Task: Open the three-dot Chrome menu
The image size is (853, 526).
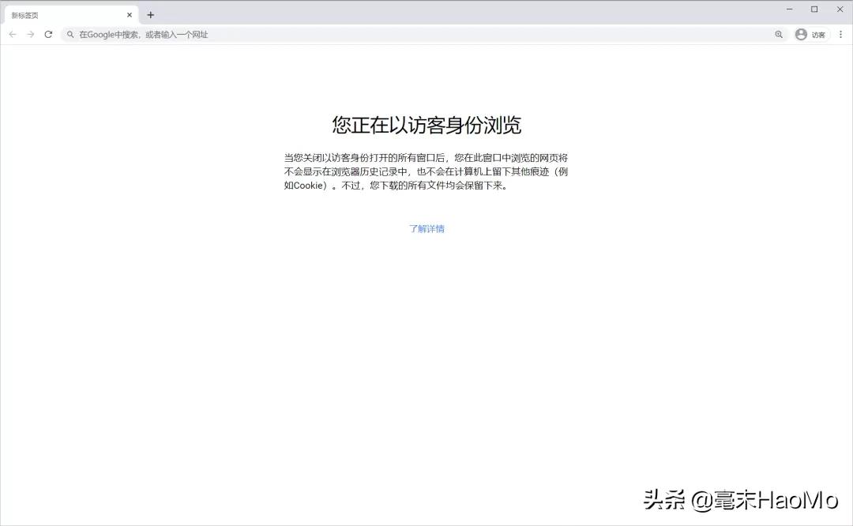Action: [840, 34]
